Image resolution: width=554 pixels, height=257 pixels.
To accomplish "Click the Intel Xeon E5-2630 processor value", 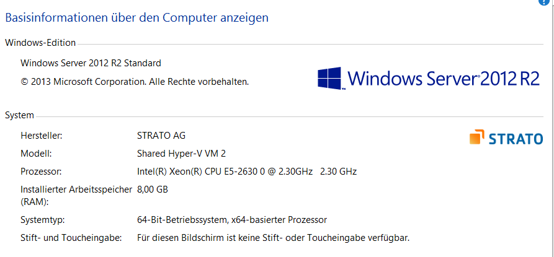I will tap(246, 171).
